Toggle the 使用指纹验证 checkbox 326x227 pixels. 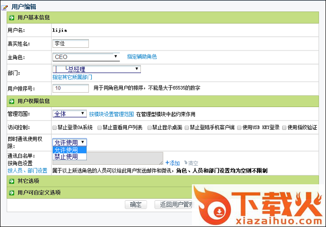284,127
